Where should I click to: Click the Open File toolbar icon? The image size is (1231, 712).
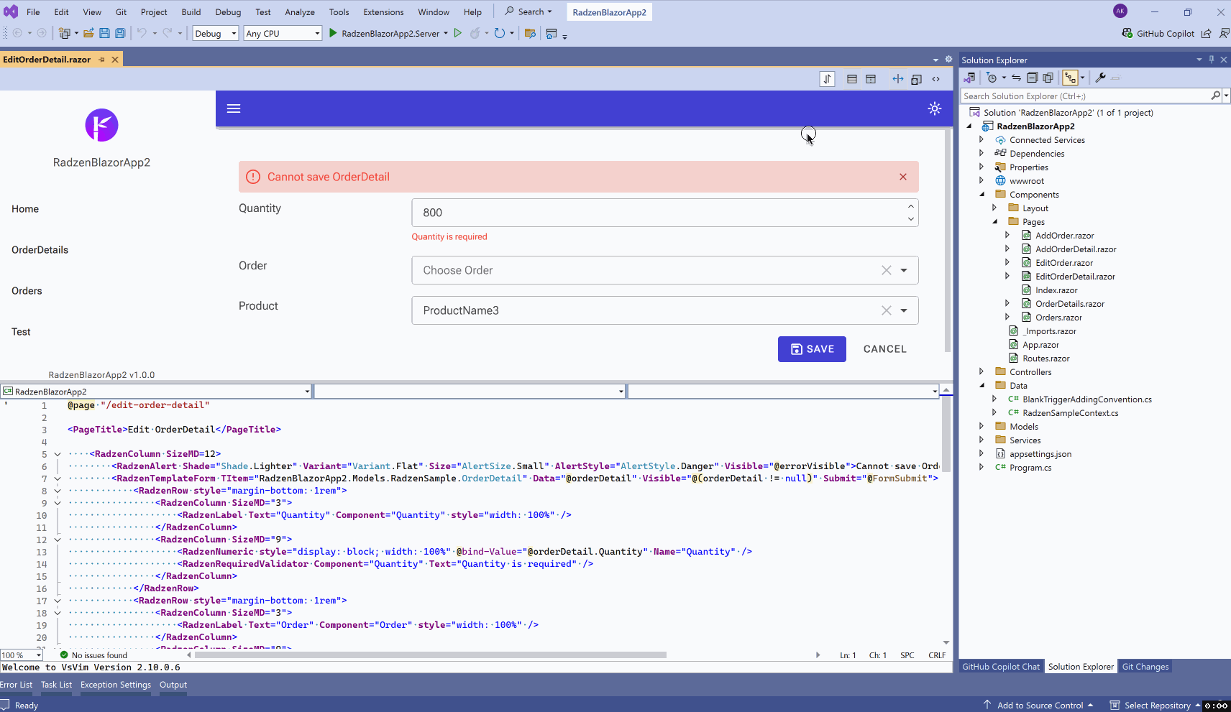(x=88, y=33)
